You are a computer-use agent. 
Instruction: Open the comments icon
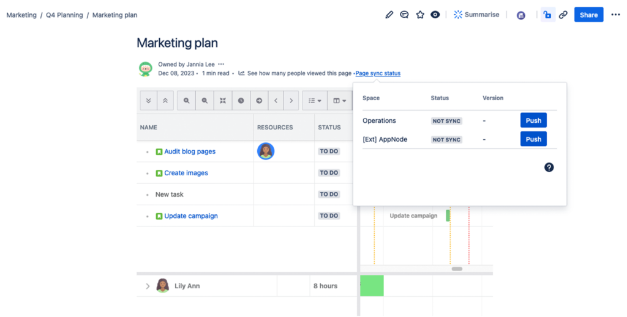(x=404, y=15)
